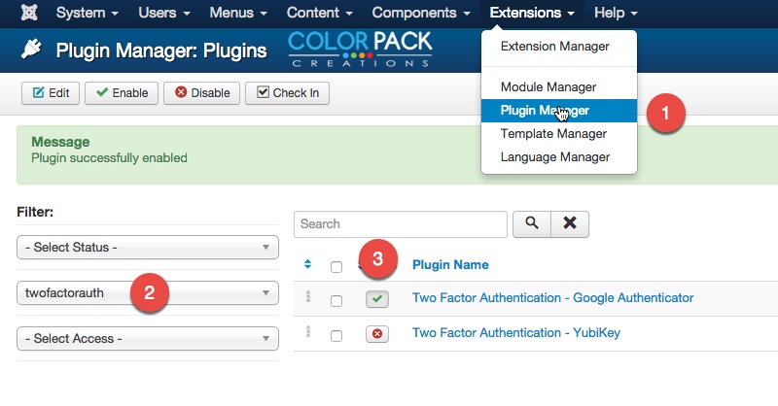Open the Select Status filter dropdown
Screen dimensions: 778x406
coord(148,247)
